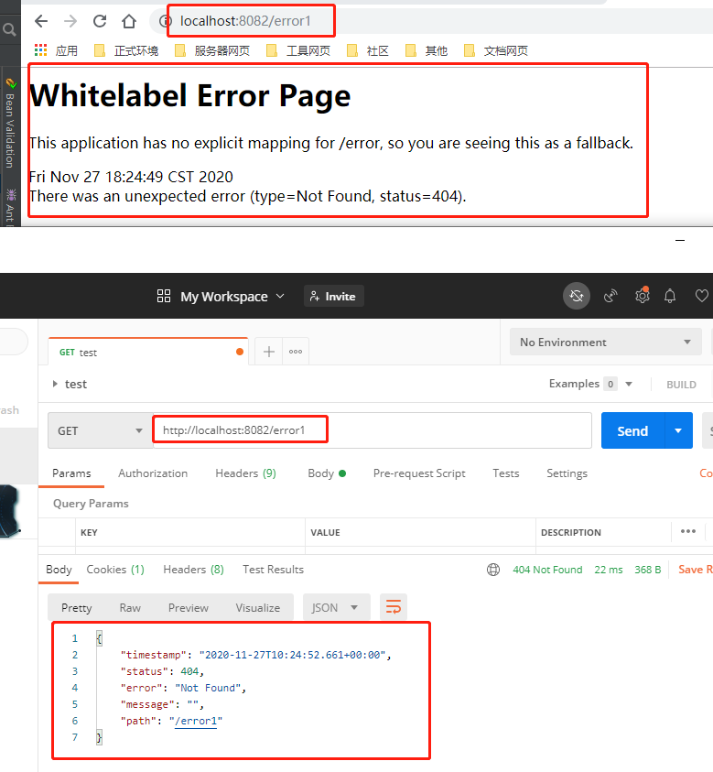Open the 正式环境 bookmark folder

tap(126, 50)
